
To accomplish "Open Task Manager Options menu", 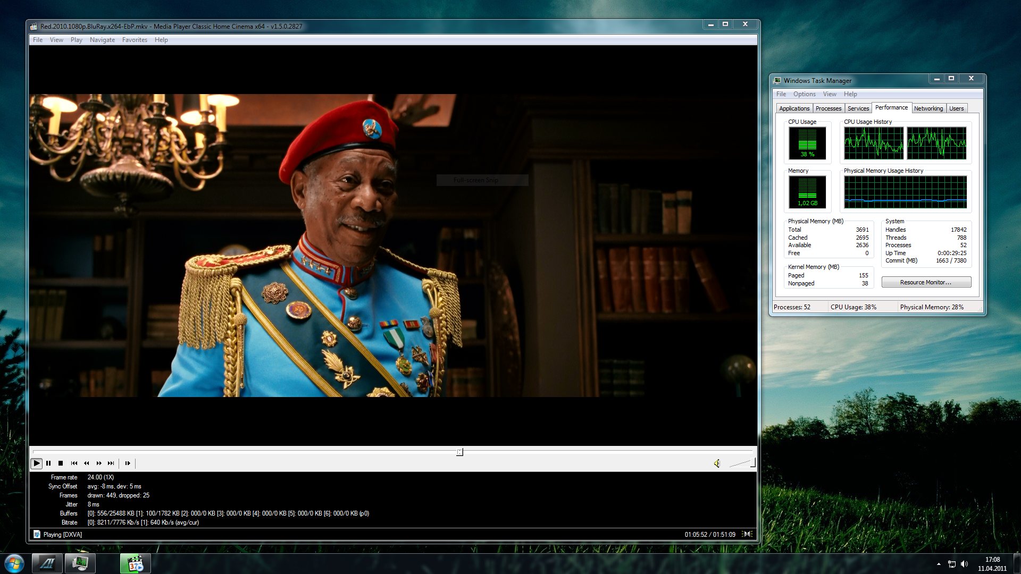I will pyautogui.click(x=805, y=94).
